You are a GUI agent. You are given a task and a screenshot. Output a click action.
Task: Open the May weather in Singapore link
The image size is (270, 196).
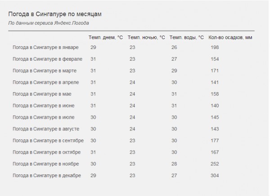(x=42, y=94)
